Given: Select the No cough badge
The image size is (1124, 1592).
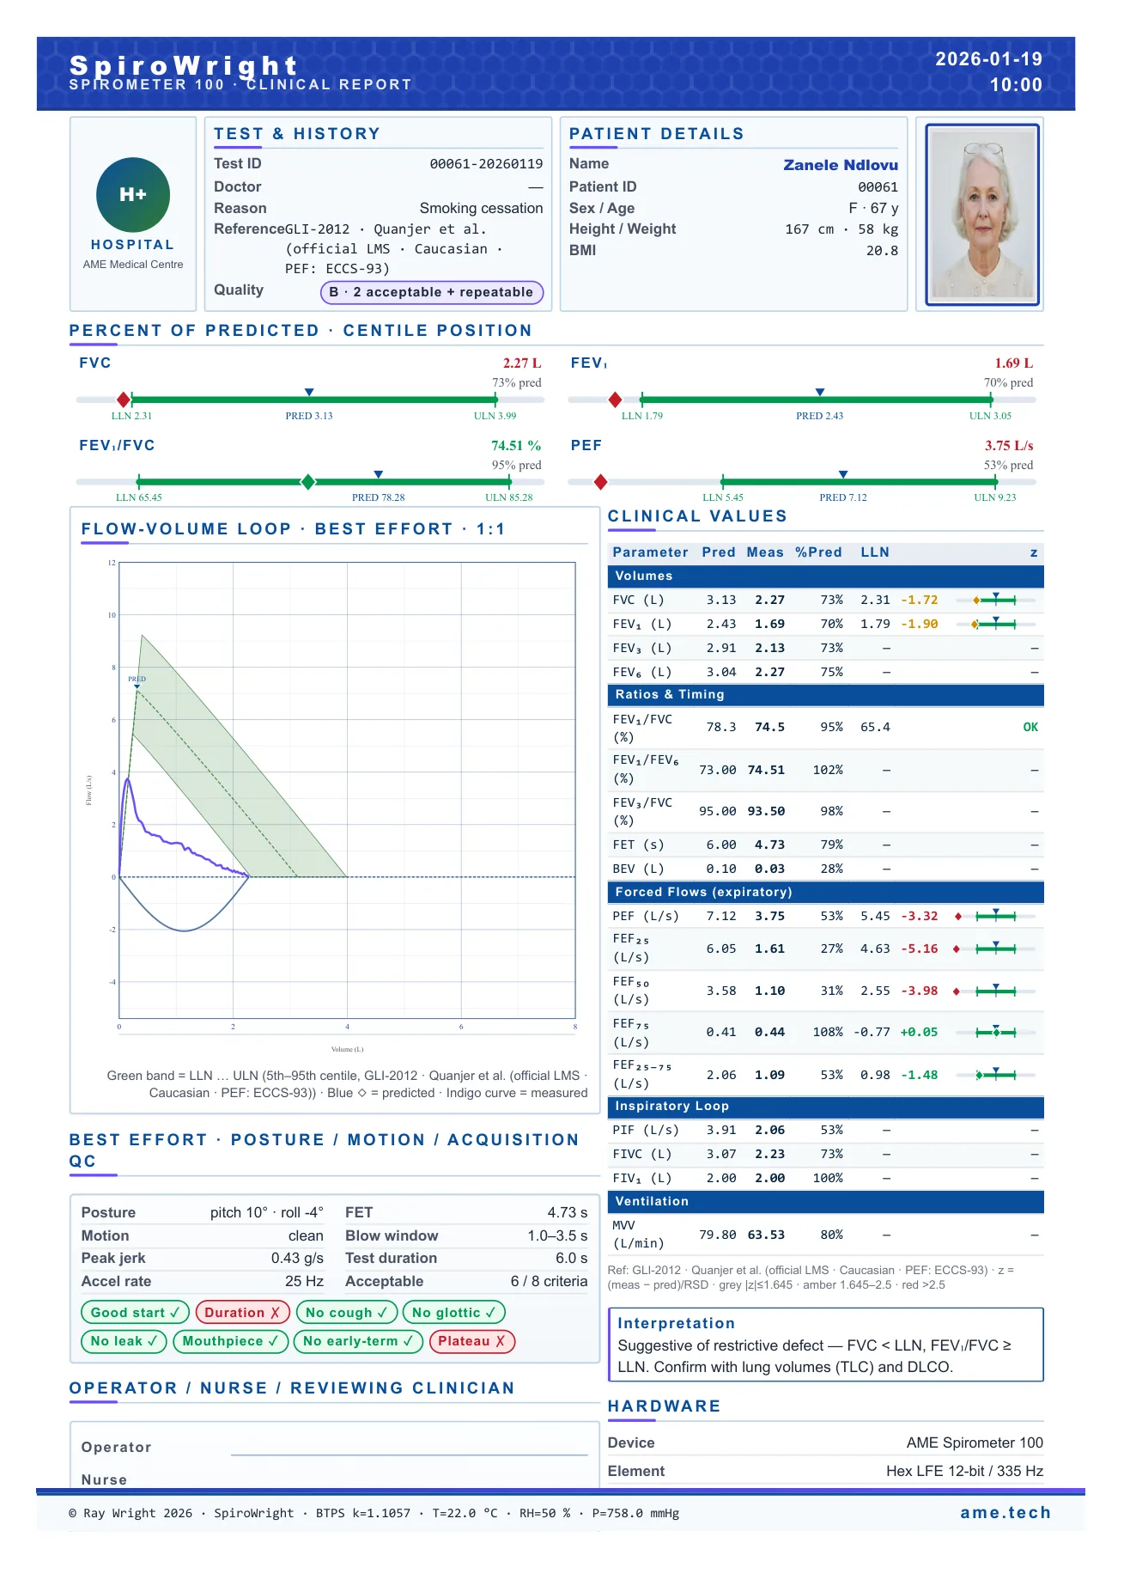Looking at the screenshot, I should tap(346, 1313).
